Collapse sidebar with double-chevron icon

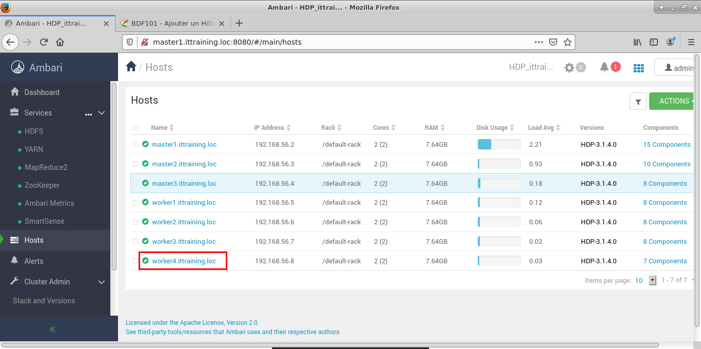(x=52, y=329)
